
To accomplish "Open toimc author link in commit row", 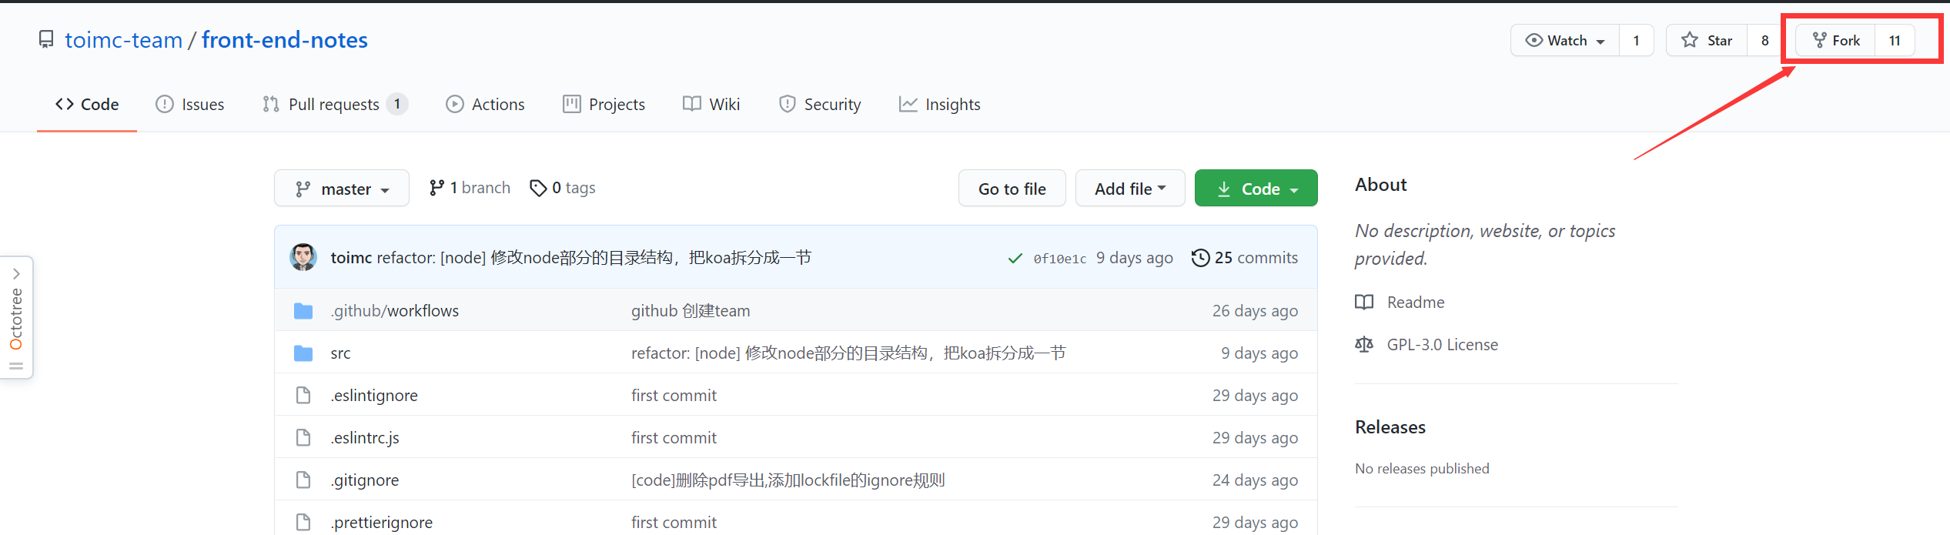I will click(x=351, y=258).
